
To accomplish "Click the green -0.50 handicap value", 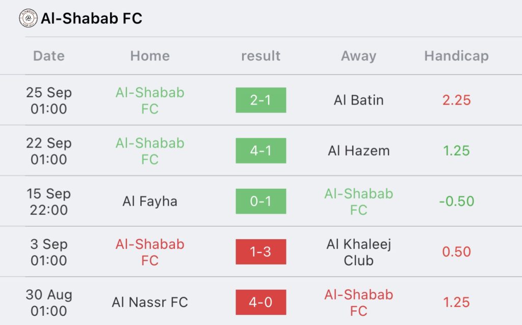I will (x=456, y=202).
